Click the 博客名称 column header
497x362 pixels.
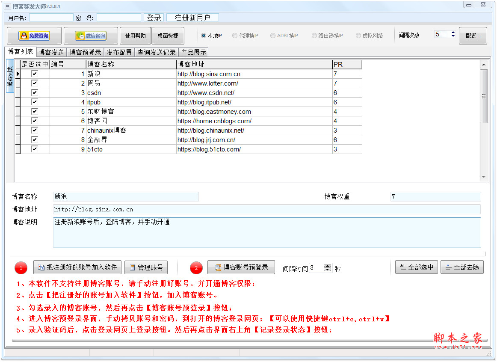[x=131, y=64]
